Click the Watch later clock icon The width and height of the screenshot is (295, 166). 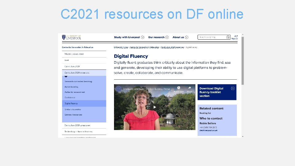pos(179,88)
